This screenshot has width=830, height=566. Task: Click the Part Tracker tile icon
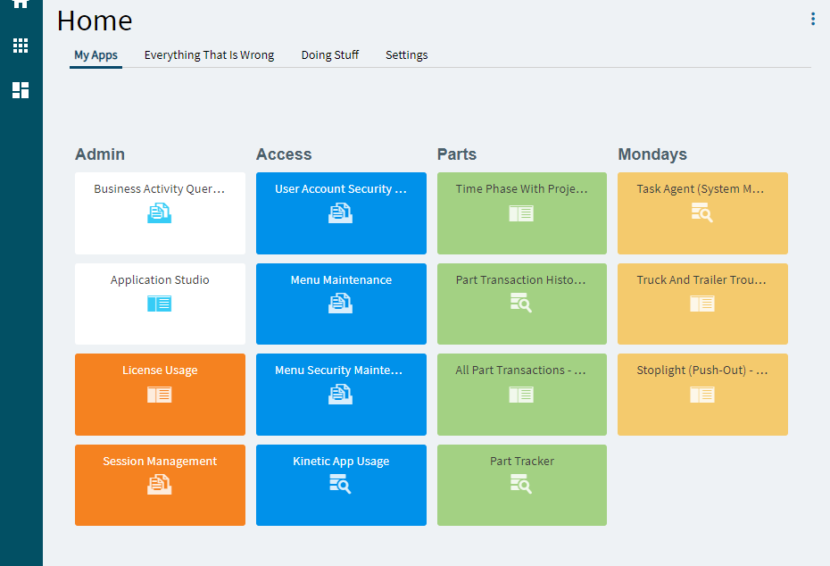tap(521, 484)
